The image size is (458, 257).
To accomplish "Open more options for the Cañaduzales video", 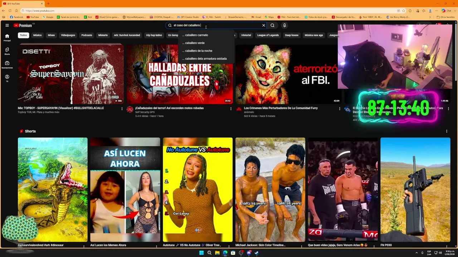I will (x=230, y=109).
